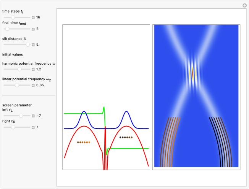This screenshot has height=189, width=249.
Task: Expand the slit distance X slider controls
Action: [33, 45]
